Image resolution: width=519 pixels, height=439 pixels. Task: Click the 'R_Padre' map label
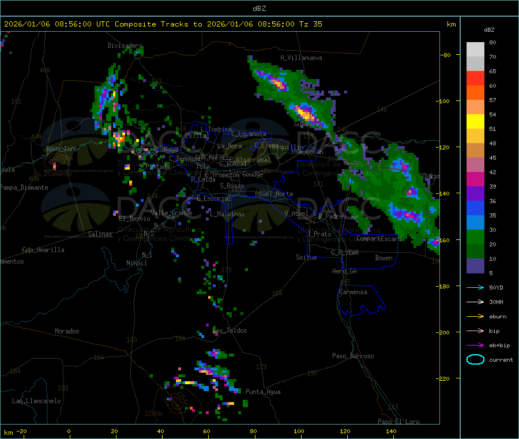(x=330, y=216)
